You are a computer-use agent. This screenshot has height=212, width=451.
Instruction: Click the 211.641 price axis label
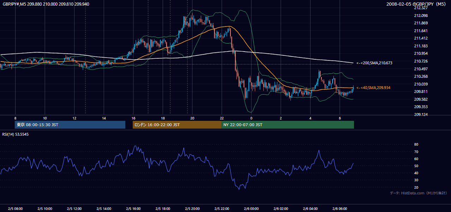coord(421,31)
